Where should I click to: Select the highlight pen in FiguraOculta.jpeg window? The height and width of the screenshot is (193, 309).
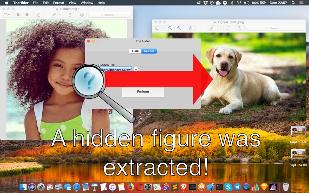(212, 28)
